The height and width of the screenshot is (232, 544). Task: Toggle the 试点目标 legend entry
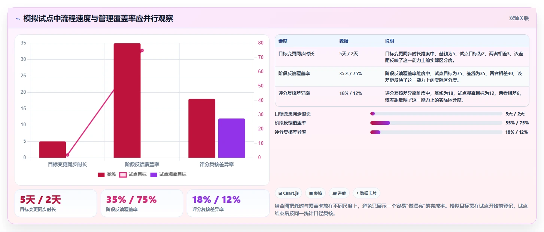(133, 174)
